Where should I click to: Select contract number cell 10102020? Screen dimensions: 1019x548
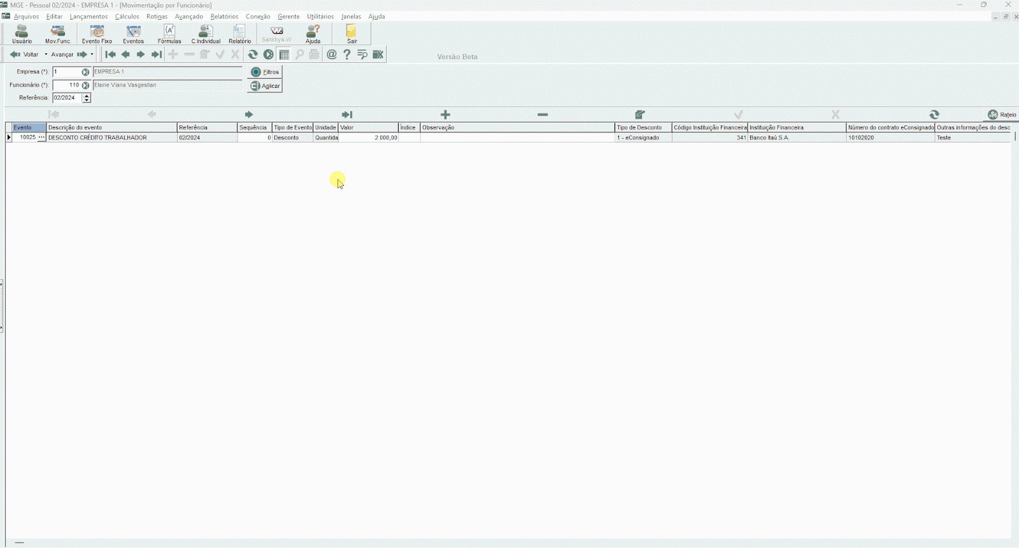click(890, 137)
